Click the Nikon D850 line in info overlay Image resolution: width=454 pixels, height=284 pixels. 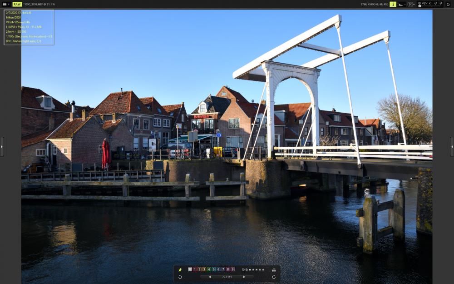click(x=13, y=17)
